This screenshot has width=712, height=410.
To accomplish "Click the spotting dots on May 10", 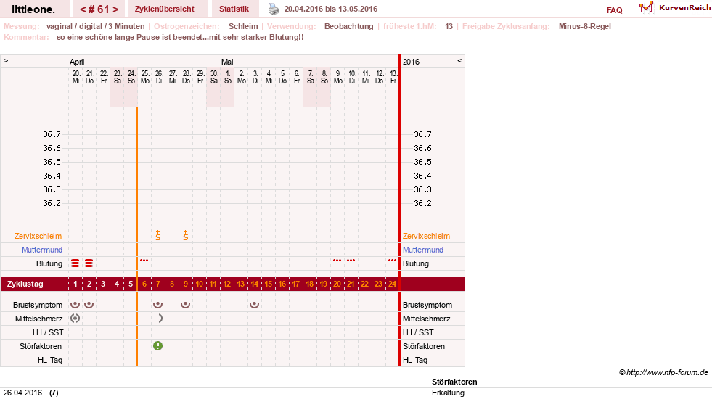I will tap(351, 261).
